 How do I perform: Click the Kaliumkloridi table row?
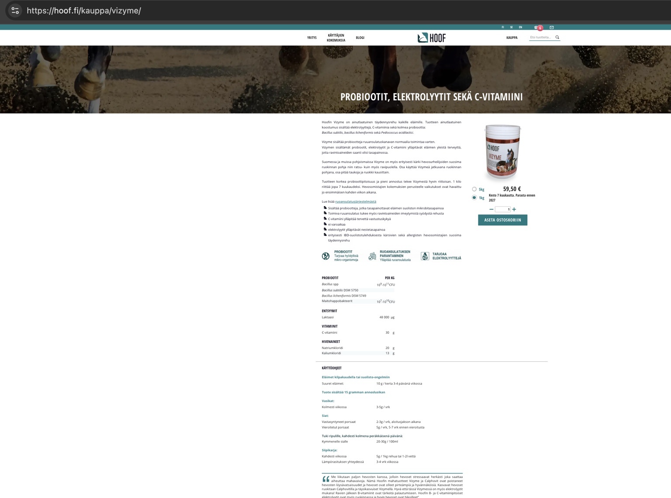pyautogui.click(x=358, y=353)
